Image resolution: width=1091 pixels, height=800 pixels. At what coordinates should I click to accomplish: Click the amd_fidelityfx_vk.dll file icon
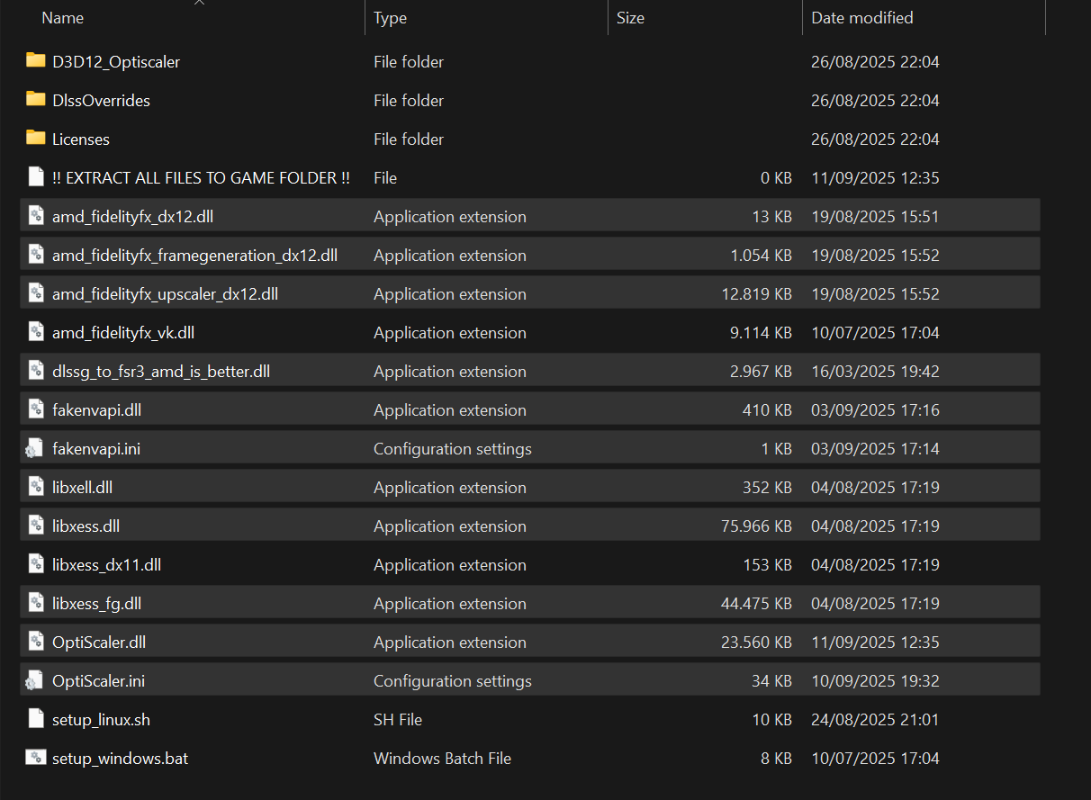(x=36, y=332)
